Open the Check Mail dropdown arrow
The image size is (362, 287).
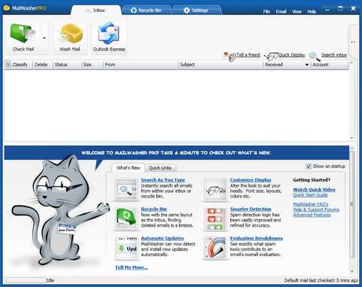(44, 38)
